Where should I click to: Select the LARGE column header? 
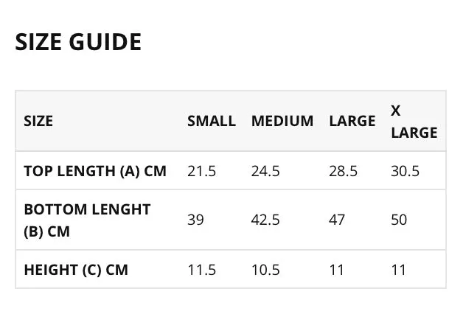(352, 121)
